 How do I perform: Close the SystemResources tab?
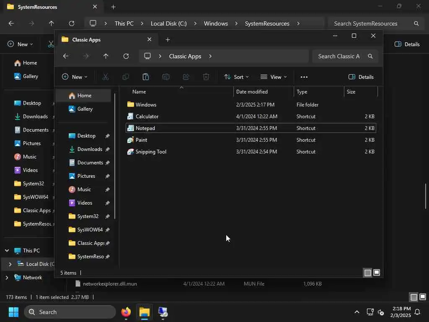[95, 7]
